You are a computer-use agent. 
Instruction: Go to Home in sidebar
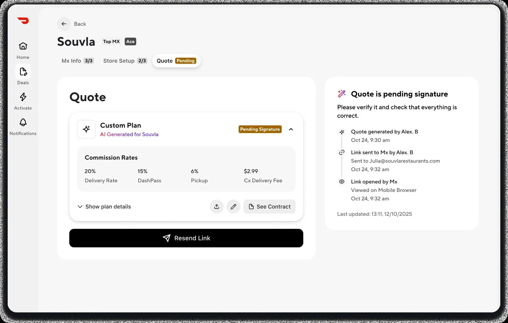pyautogui.click(x=23, y=50)
